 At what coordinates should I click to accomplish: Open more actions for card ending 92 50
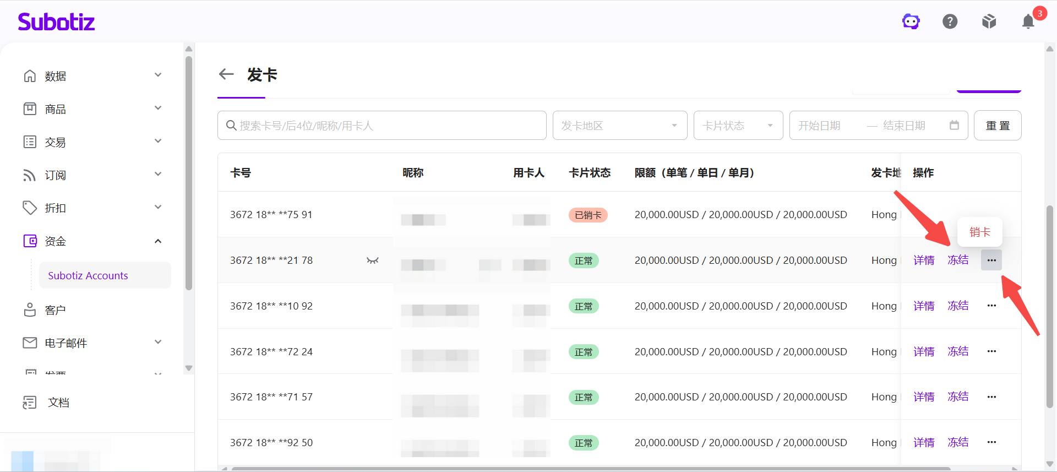(x=991, y=442)
